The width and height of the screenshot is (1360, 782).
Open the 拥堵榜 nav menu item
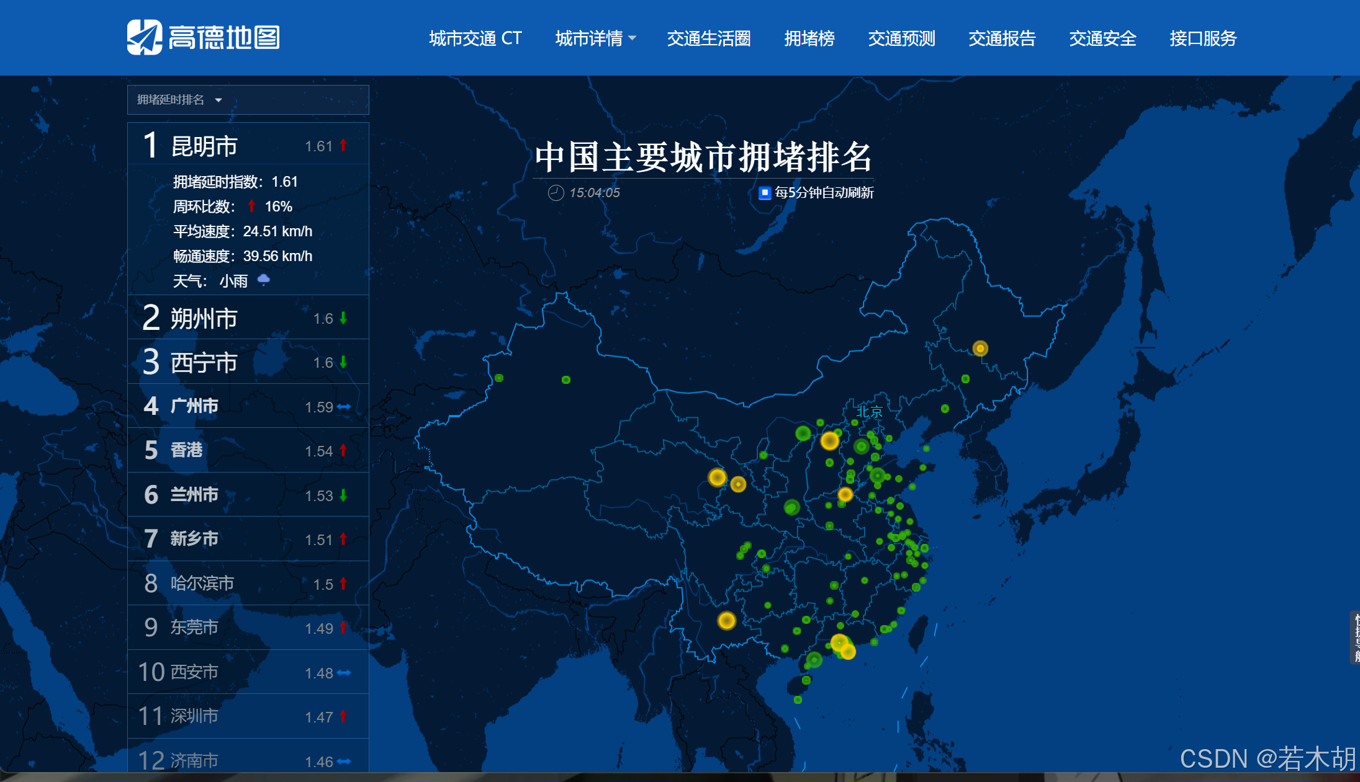click(809, 38)
